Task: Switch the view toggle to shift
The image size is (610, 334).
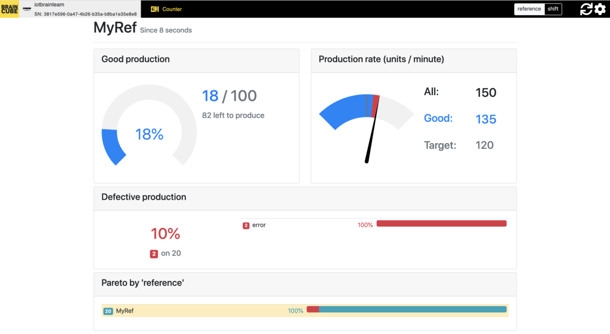Action: tap(553, 9)
